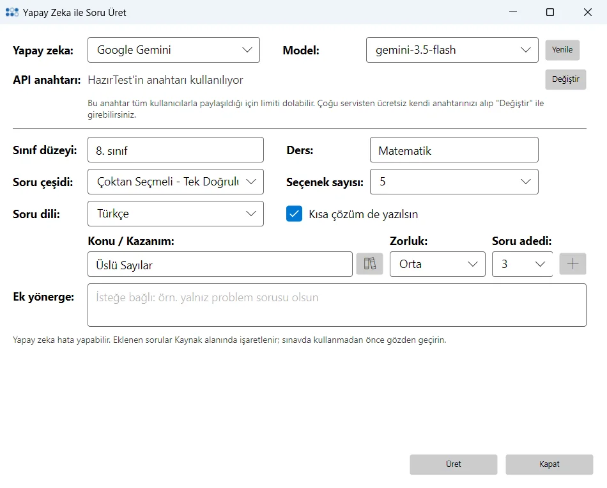Image resolution: width=607 pixels, height=488 pixels.
Task: Click the "Zorluk:" label
Action: [x=408, y=241]
